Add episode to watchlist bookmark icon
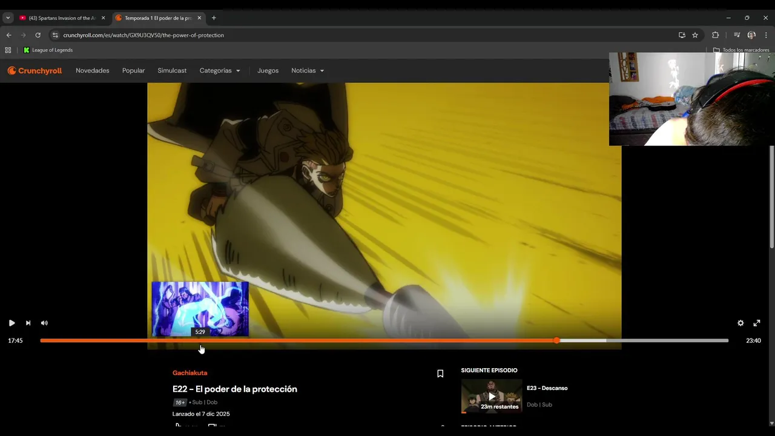 pyautogui.click(x=440, y=374)
